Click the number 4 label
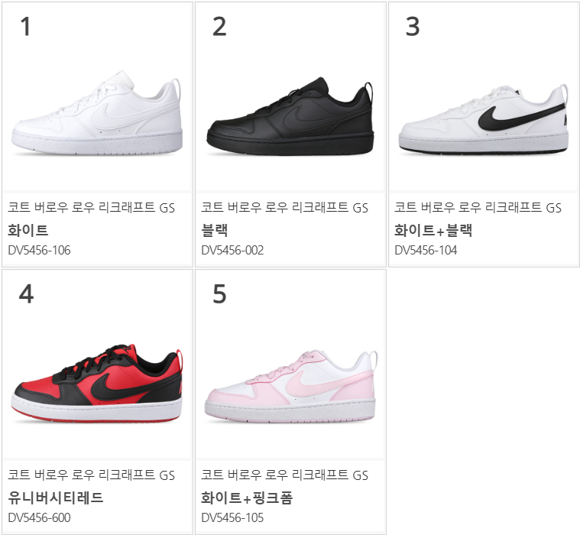 (26, 294)
